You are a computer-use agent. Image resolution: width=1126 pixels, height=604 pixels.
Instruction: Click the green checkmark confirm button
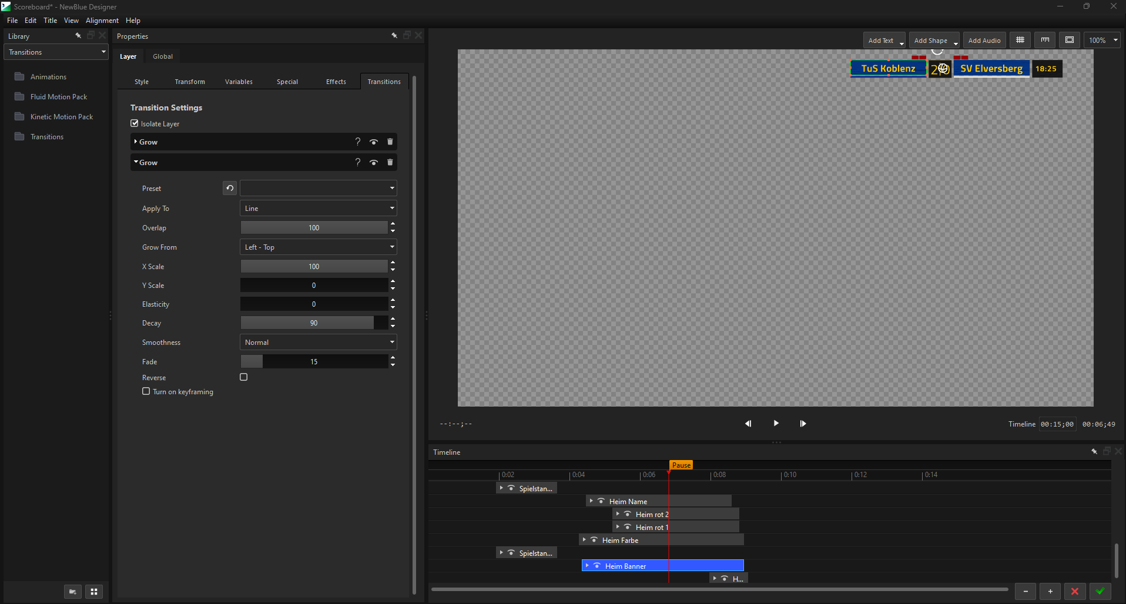pos(1100,591)
